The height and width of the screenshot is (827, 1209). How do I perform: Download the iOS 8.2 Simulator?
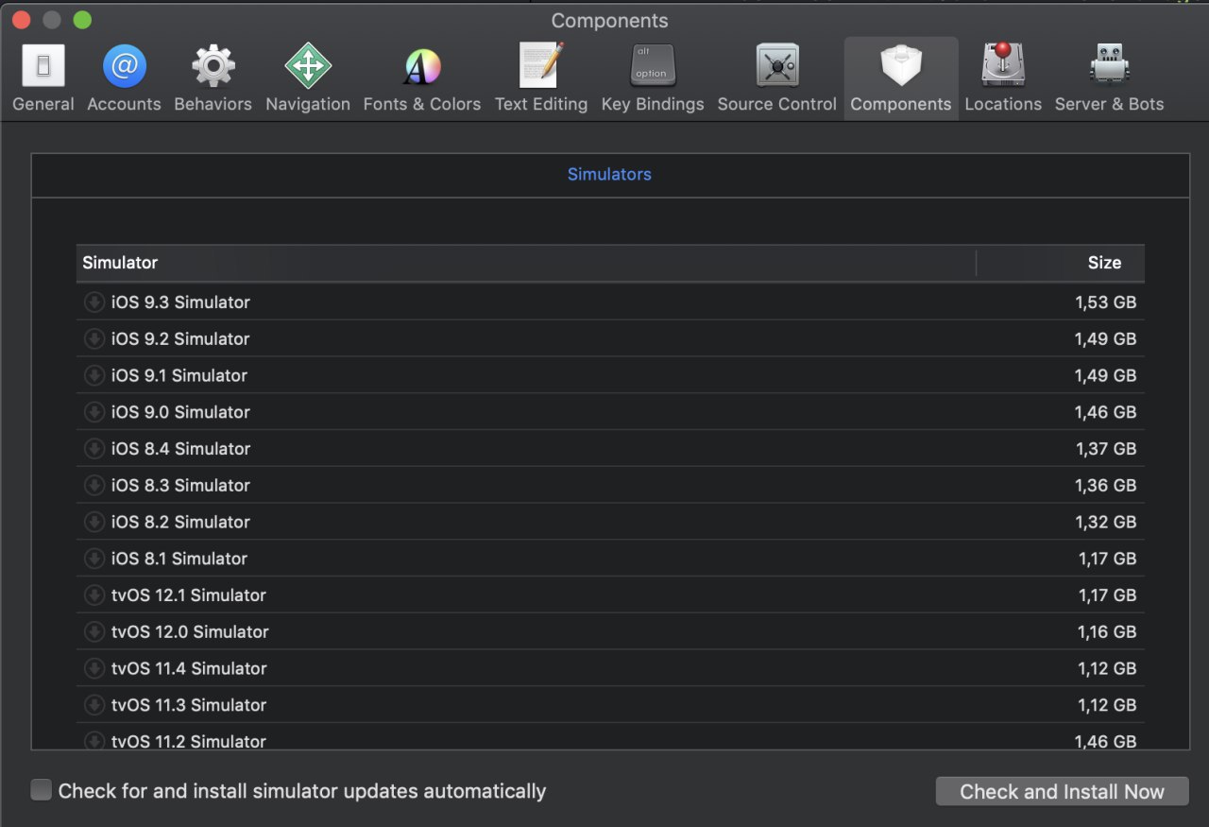tap(94, 522)
